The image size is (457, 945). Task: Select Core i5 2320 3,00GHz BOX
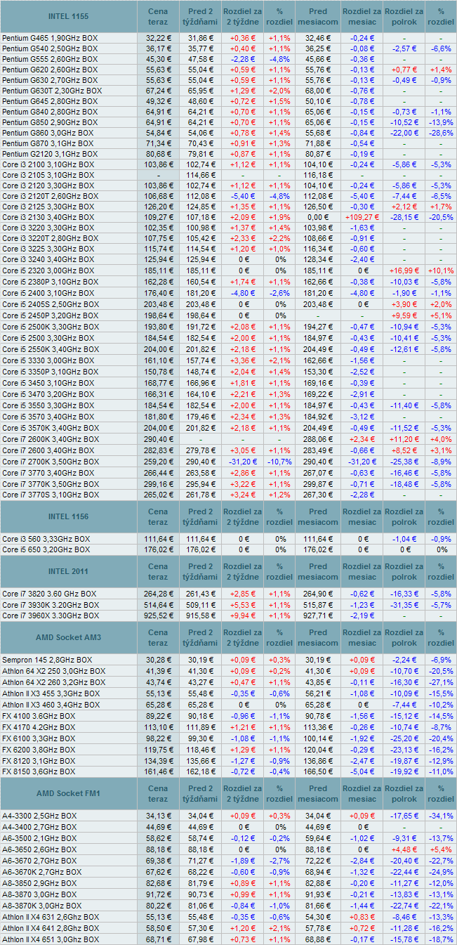(x=48, y=270)
